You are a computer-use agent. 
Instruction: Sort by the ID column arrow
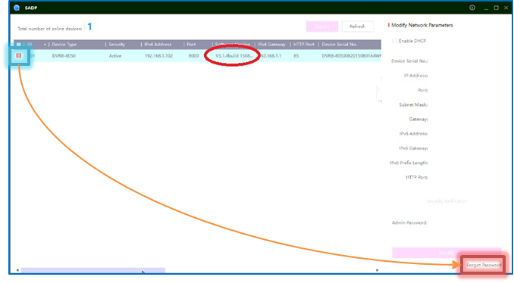click(x=45, y=45)
